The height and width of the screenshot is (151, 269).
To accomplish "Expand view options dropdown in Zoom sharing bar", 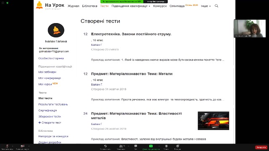I will (156, 2).
